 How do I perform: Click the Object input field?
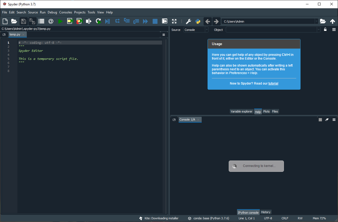(271, 30)
